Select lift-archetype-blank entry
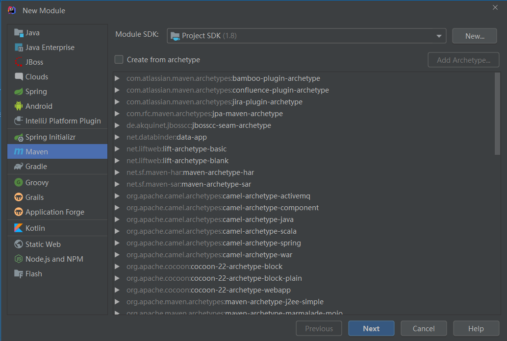507x341 pixels. (177, 161)
